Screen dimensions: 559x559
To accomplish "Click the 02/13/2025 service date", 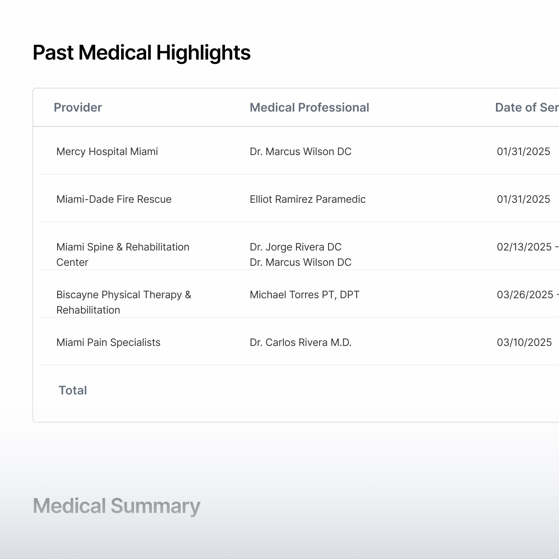I will [524, 247].
